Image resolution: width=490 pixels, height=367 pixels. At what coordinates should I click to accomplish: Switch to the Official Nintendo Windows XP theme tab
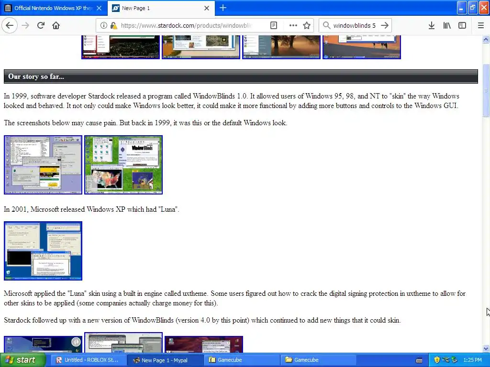(x=54, y=8)
